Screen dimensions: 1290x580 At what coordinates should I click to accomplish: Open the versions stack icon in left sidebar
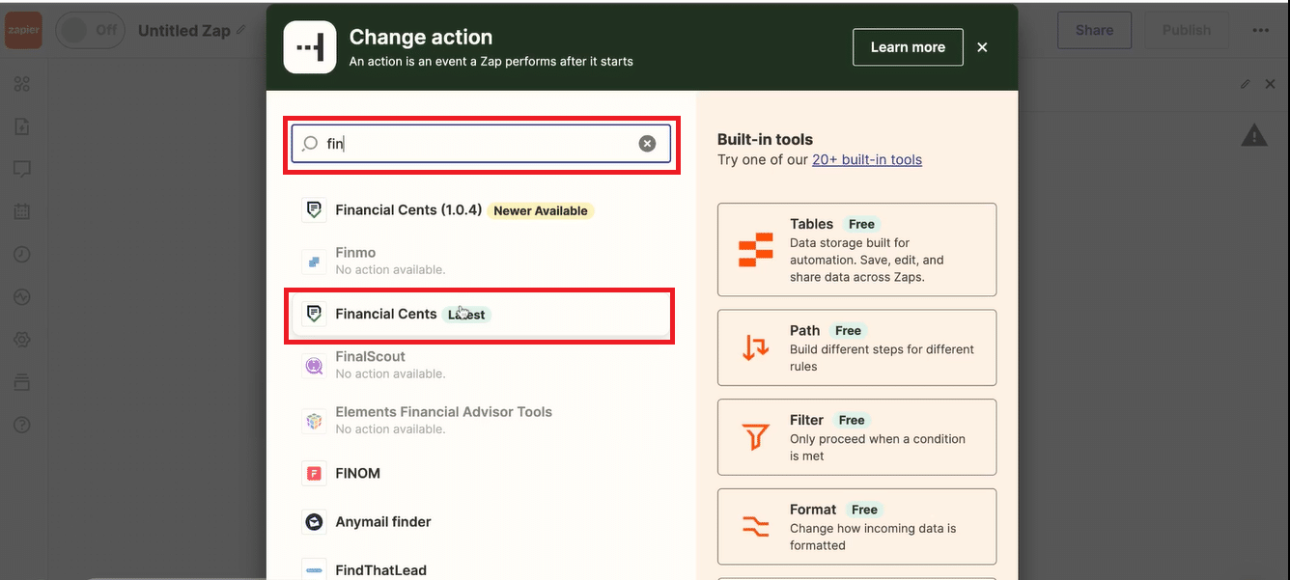22,382
